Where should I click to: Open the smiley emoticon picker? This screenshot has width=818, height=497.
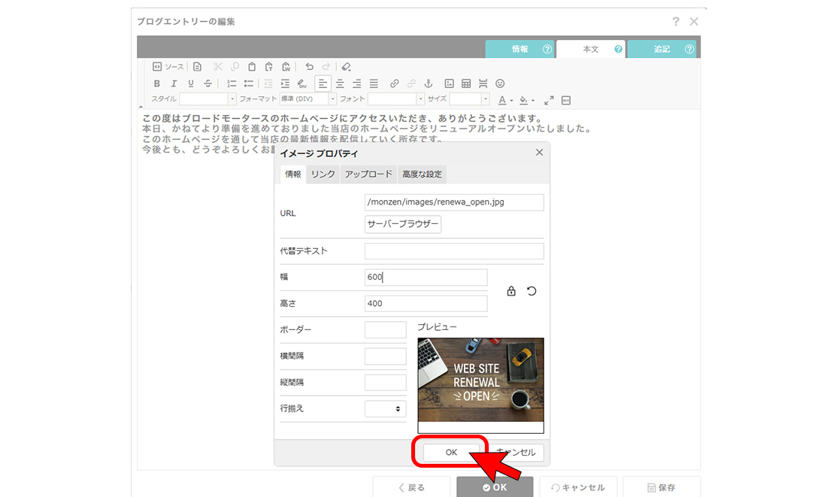point(500,83)
